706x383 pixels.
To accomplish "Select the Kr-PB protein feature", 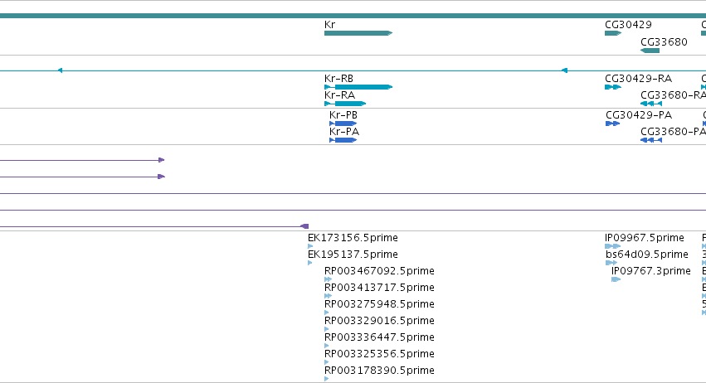I will coord(343,124).
